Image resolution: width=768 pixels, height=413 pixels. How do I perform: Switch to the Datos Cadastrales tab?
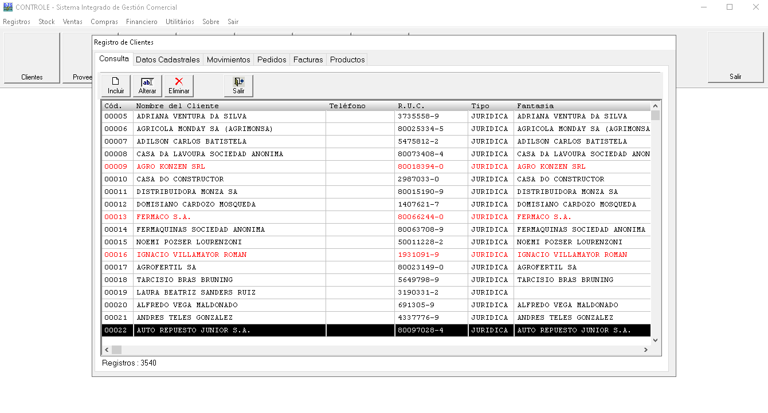tap(168, 59)
